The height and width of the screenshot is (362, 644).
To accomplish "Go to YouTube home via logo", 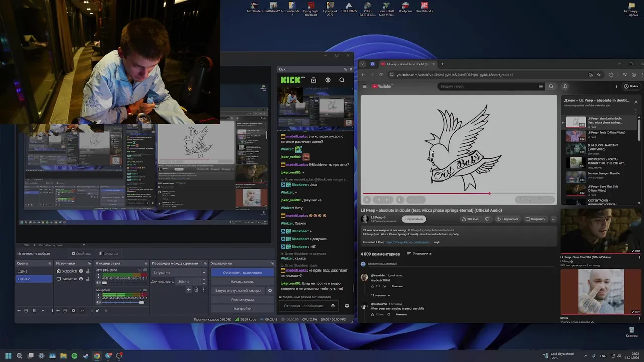I will point(382,86).
